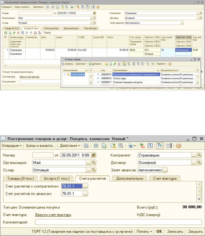Click ellipsis for Счет расчетов по авансам
Screen dimensions: 205x236
point(85,194)
